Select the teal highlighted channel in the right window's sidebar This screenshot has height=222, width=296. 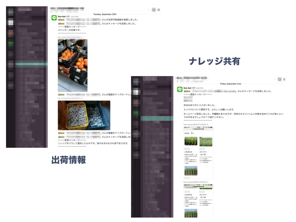click(x=157, y=118)
